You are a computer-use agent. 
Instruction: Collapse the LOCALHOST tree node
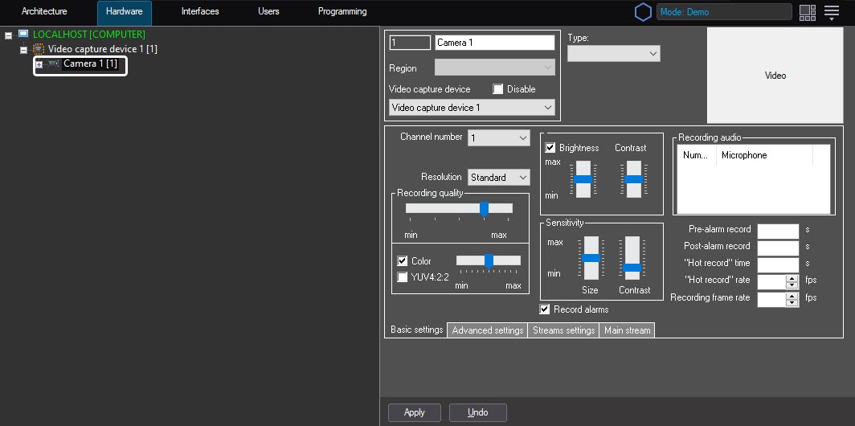(x=9, y=35)
